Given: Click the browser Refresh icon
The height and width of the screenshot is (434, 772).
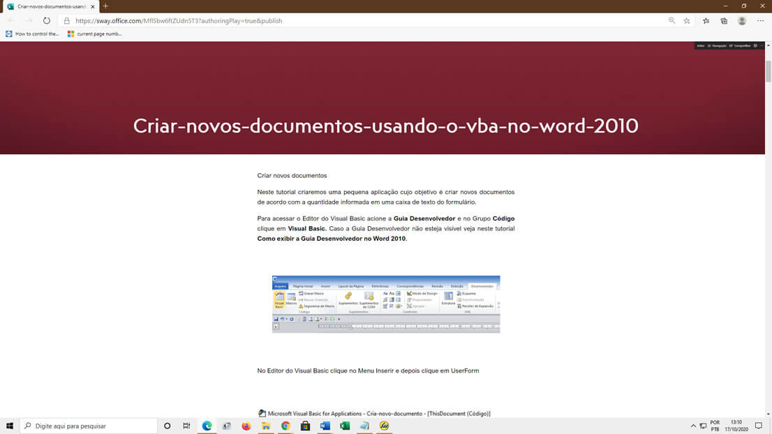Looking at the screenshot, I should click(x=46, y=21).
